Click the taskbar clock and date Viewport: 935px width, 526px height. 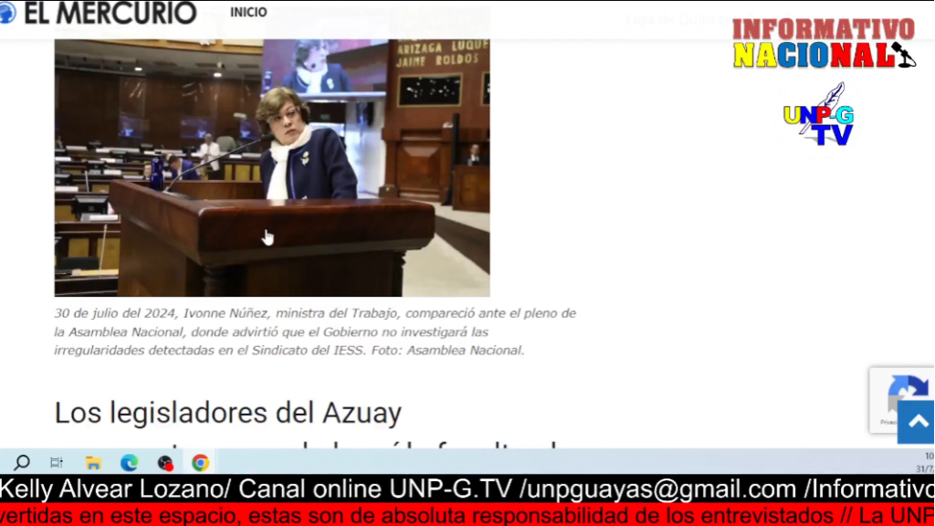928,462
